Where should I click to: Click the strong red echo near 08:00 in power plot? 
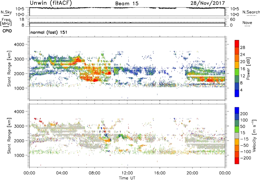click(95, 80)
